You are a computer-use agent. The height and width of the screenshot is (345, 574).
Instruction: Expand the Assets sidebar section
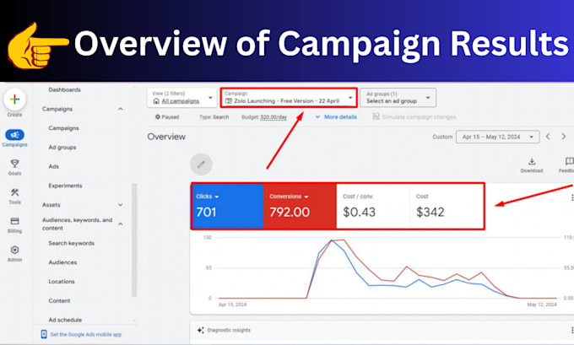pyautogui.click(x=121, y=205)
